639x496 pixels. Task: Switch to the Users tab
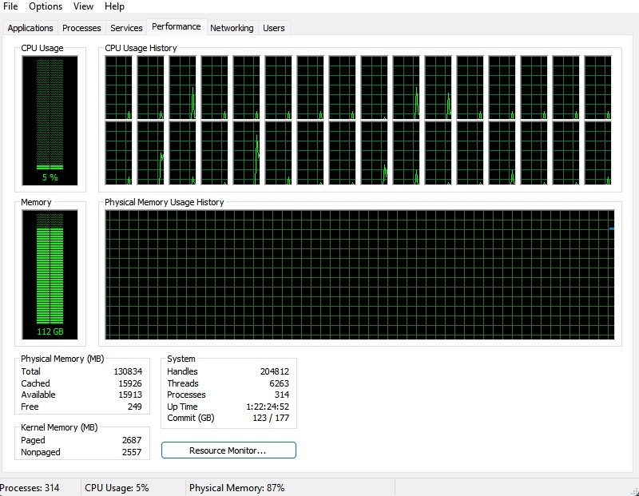[274, 28]
